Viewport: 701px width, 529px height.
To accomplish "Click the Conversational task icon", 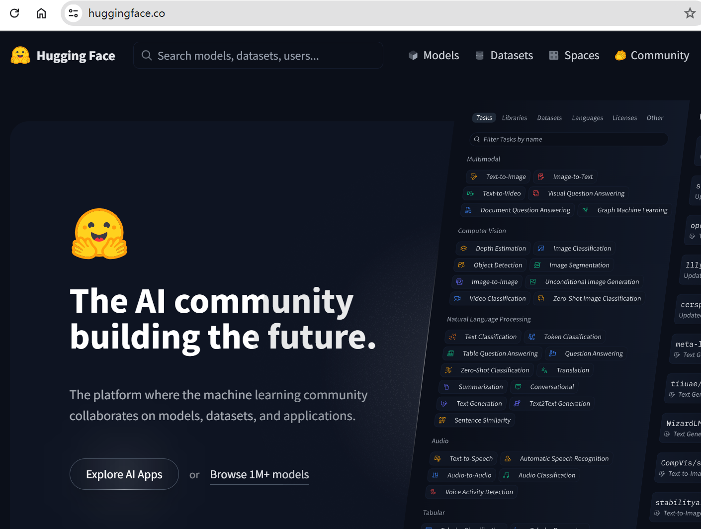I will tap(518, 387).
